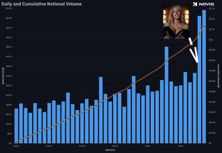This screenshot has width=222, height=153.
Task: Click the 'Date (ET)' axis title
Action: [x=110, y=150]
